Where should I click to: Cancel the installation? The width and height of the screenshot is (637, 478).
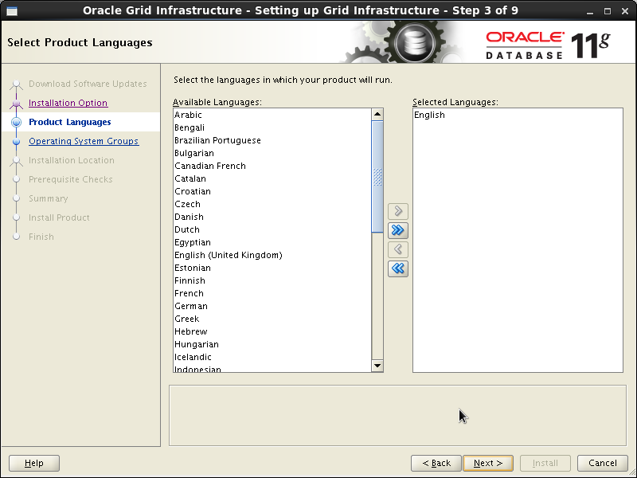[x=603, y=463]
